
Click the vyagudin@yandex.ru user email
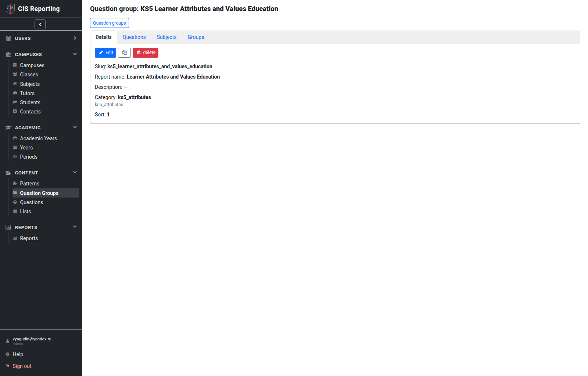tap(32, 339)
